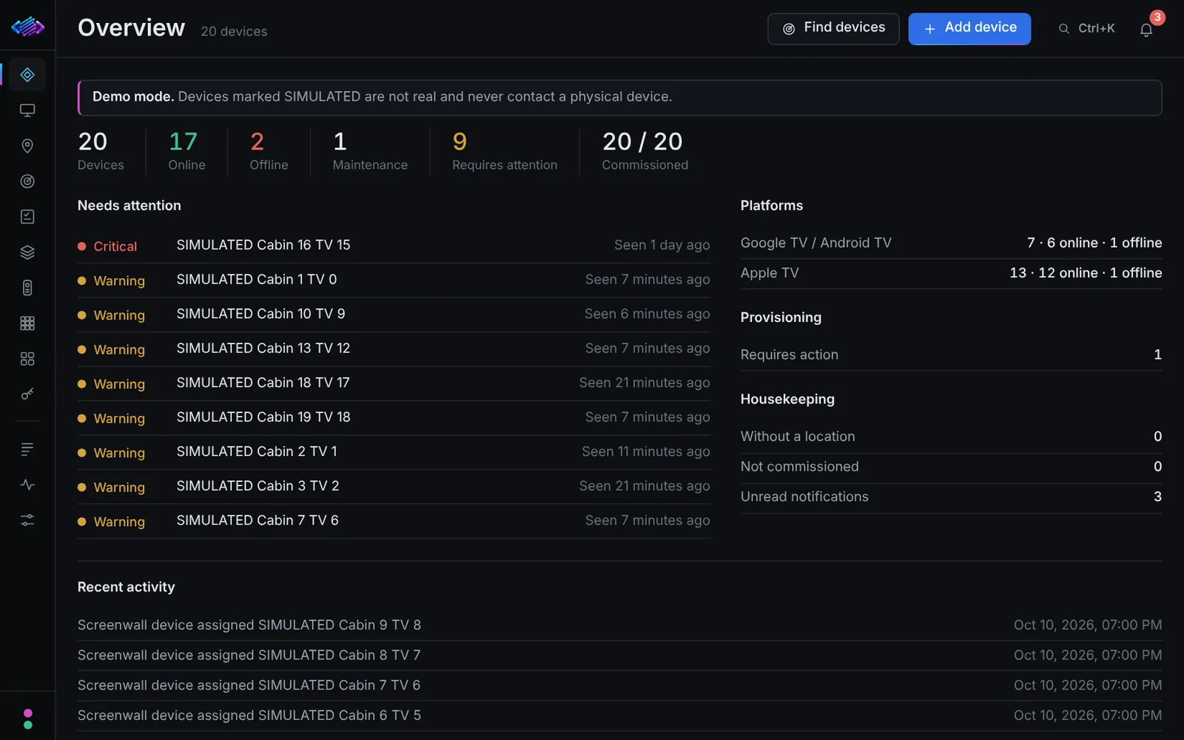Screen dimensions: 1184x740
Task: Open the radar target icon in sidebar
Action: coord(27,181)
